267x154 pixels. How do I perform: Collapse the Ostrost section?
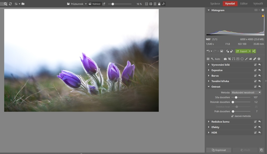coord(209,87)
